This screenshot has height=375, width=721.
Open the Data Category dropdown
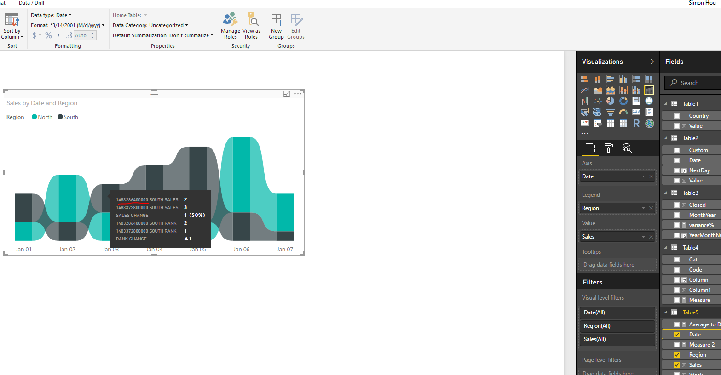[150, 25]
